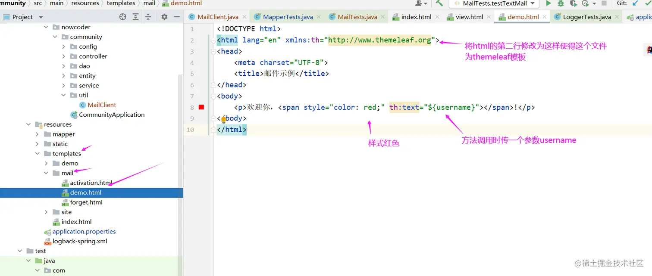652x276 pixels.
Task: Close the view.html tab
Action: pyautogui.click(x=489, y=17)
